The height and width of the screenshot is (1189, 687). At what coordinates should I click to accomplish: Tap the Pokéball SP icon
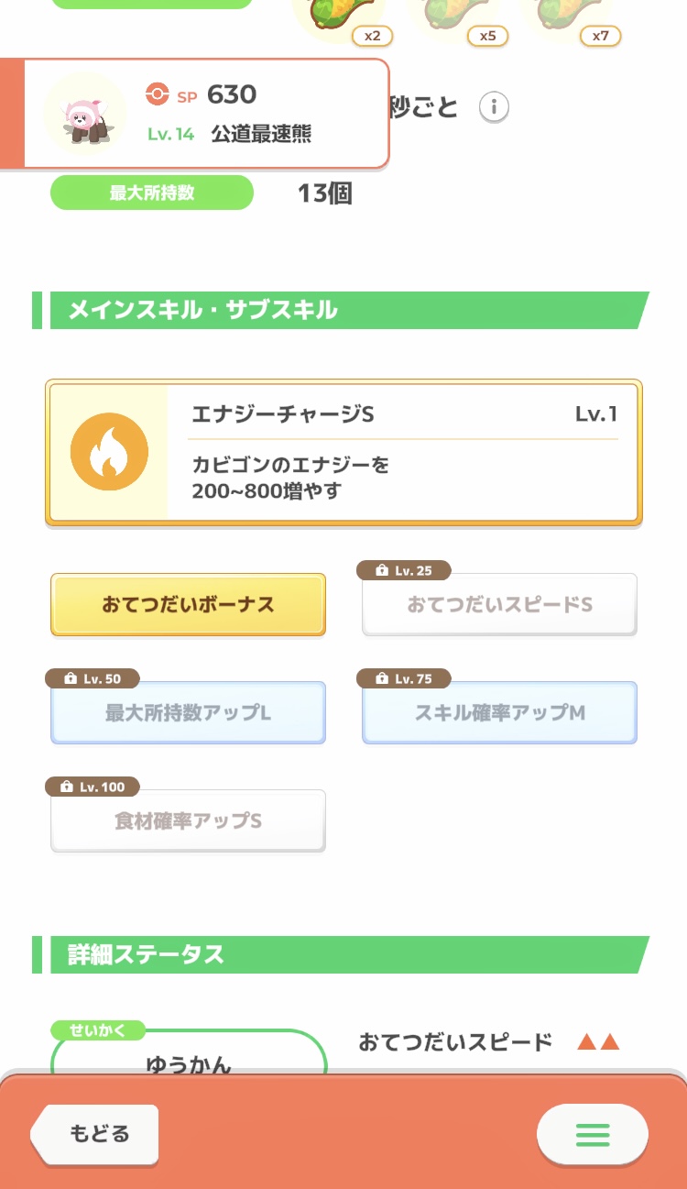158,94
